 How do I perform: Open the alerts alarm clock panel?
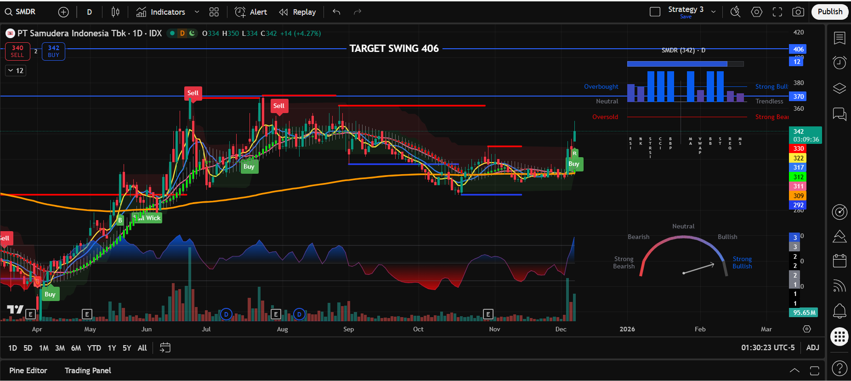click(840, 63)
